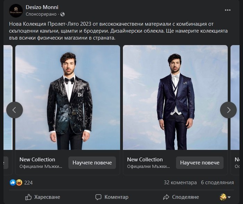Click the public globe audience icon

[x=62, y=14]
